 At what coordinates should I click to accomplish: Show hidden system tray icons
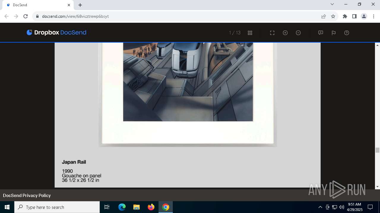click(320, 207)
